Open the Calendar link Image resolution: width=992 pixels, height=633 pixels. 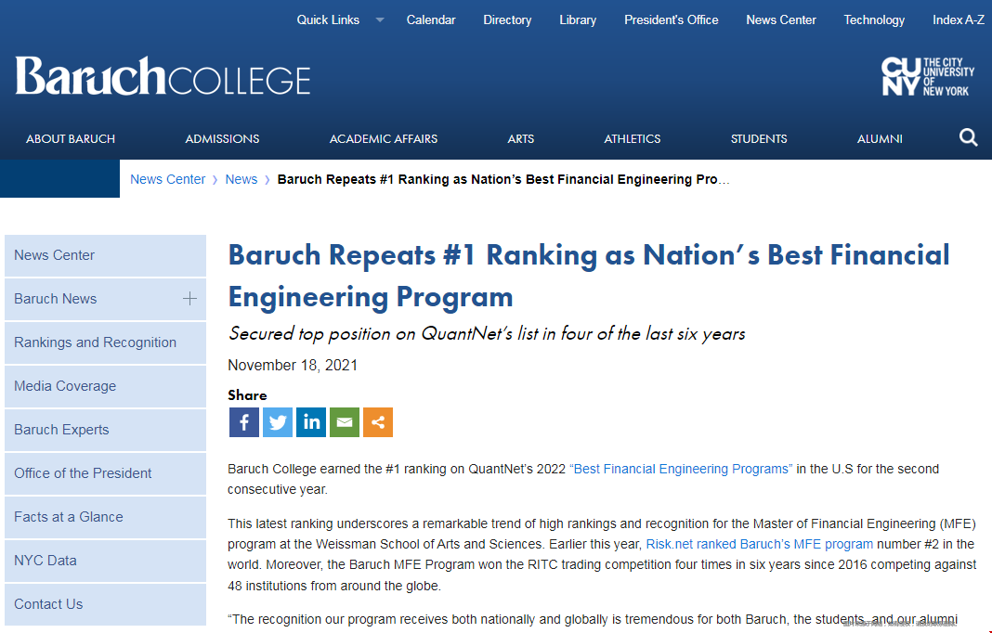(x=431, y=20)
